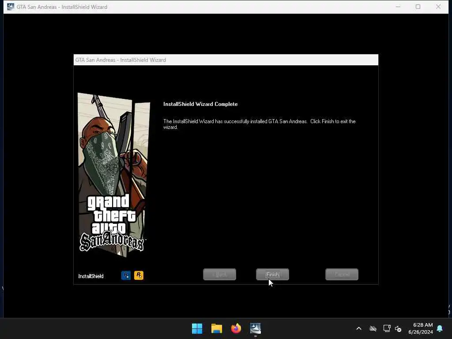Click the InstallShield label at bottom left
The image size is (452, 339).
[91, 276]
